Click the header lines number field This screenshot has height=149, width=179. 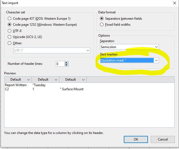coord(60,64)
